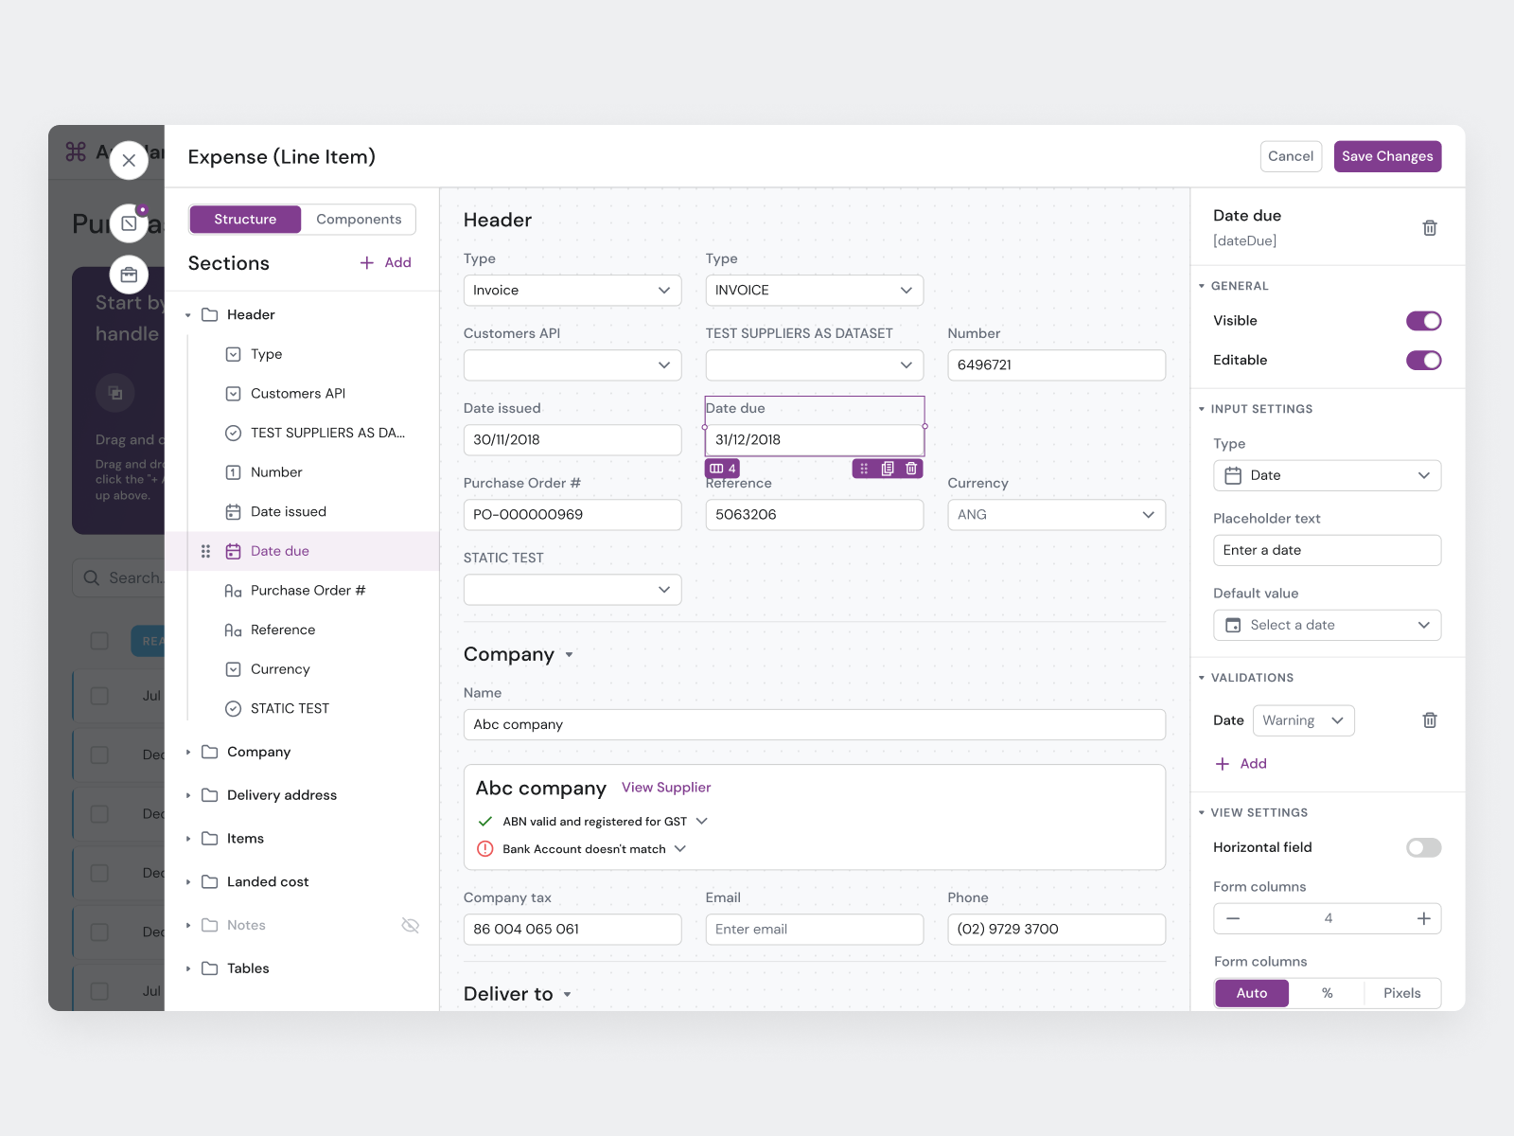Click the red alert icon for Bank Account
The height and width of the screenshot is (1136, 1514).
[485, 849]
